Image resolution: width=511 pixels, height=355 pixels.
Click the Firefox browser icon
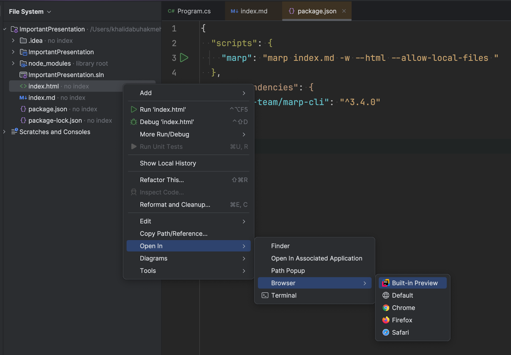386,320
